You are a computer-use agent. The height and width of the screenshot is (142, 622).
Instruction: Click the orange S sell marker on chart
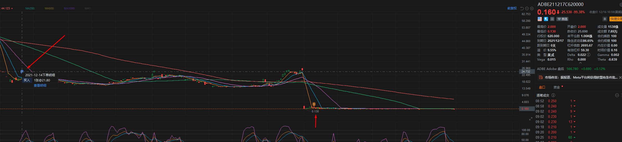(x=314, y=104)
